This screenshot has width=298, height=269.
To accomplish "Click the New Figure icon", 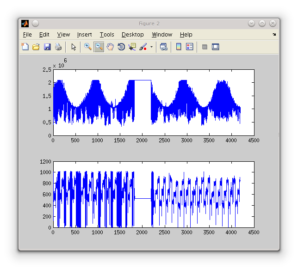I will tap(25, 47).
